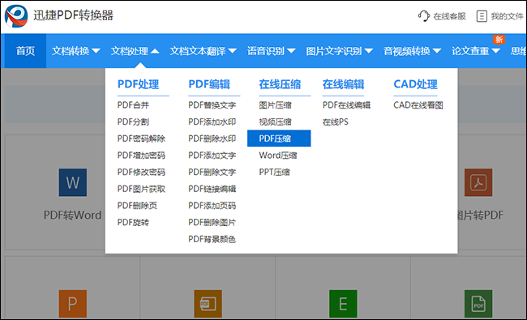Expand the 文档文本翻译 dropdown menu

(203, 51)
